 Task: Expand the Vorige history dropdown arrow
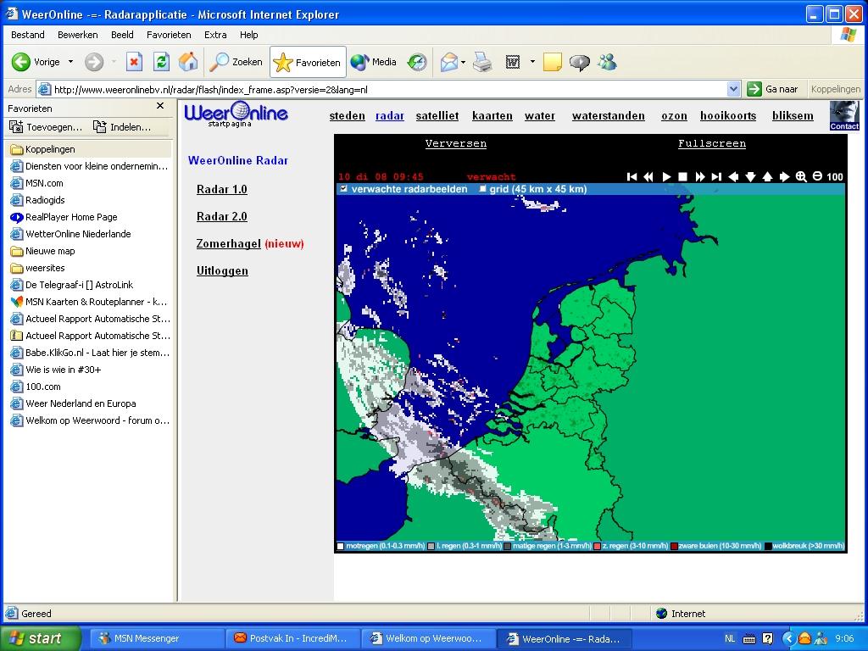tap(70, 62)
